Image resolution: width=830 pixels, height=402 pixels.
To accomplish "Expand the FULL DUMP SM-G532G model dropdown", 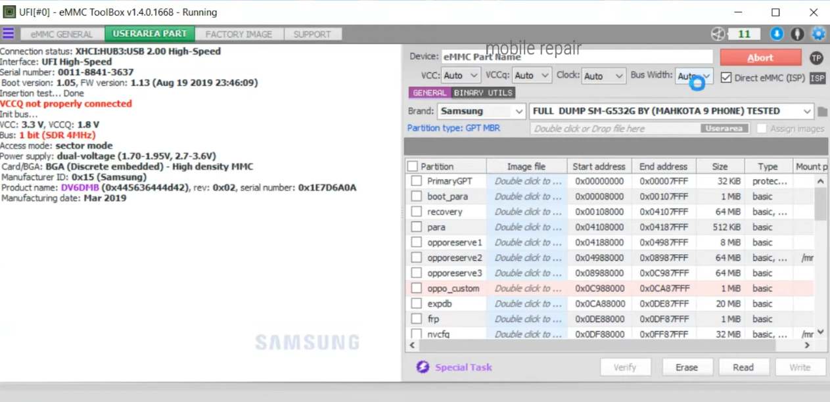I will (672, 111).
